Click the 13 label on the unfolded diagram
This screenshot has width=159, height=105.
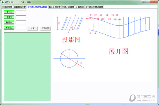pos(101,15)
